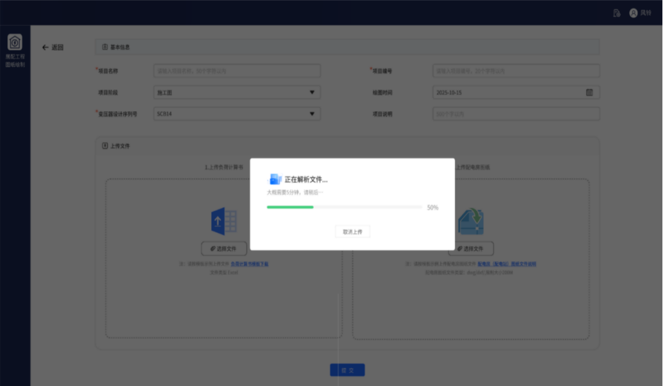
Task: Click the 上传文件 section icon
Action: (x=105, y=146)
